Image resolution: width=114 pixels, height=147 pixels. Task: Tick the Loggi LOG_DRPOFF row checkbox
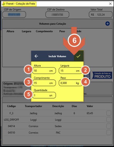coord(109,120)
